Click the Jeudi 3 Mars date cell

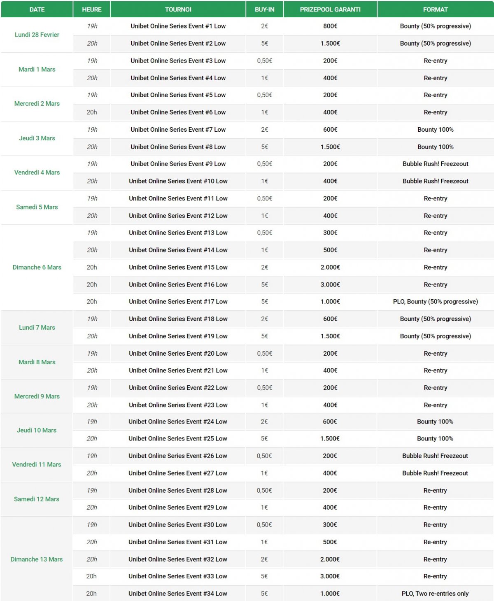(x=37, y=138)
